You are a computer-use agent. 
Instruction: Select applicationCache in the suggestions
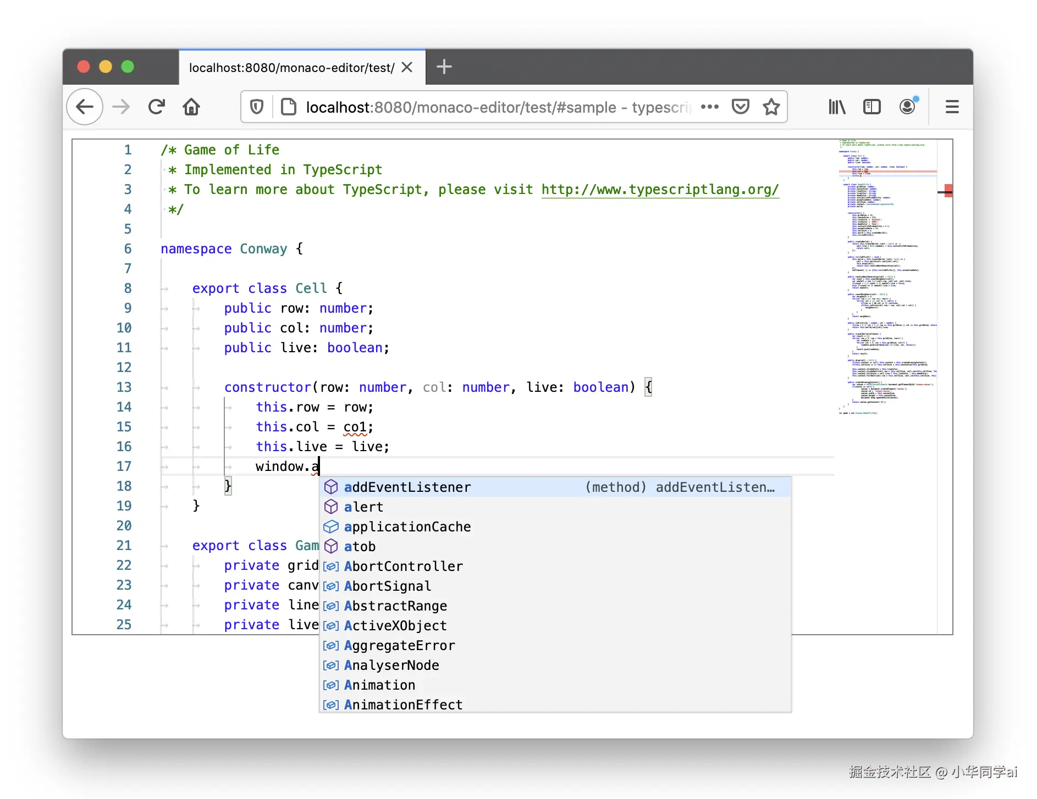(x=407, y=527)
